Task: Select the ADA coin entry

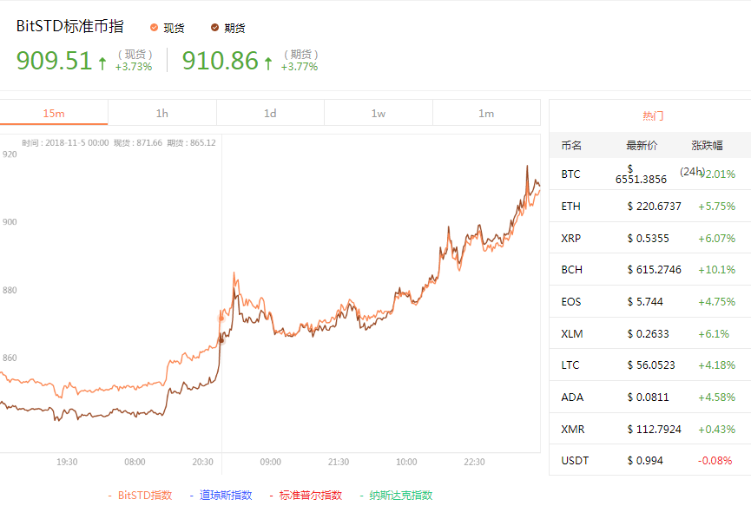Action: 650,397
